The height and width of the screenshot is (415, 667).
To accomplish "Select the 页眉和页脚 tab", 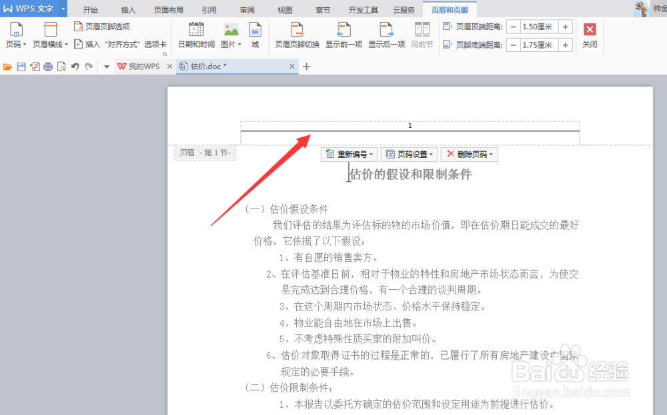I will point(450,10).
